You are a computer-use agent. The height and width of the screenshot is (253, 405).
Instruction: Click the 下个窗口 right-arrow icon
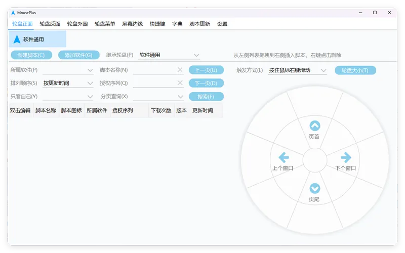point(346,157)
